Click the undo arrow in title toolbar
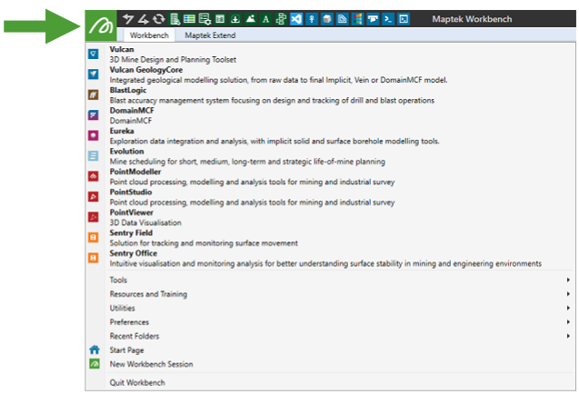The width and height of the screenshot is (579, 394). pos(128,19)
